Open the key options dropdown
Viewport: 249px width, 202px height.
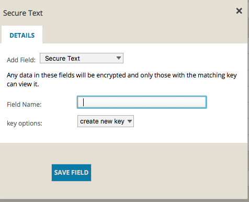click(106, 121)
